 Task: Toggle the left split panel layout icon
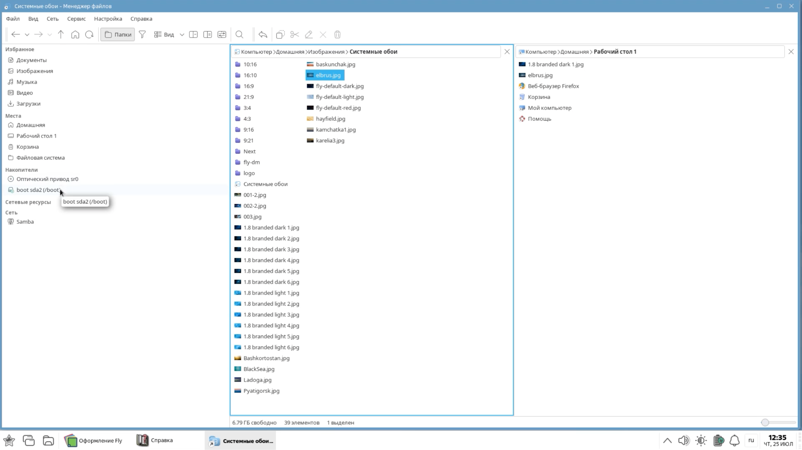point(193,34)
